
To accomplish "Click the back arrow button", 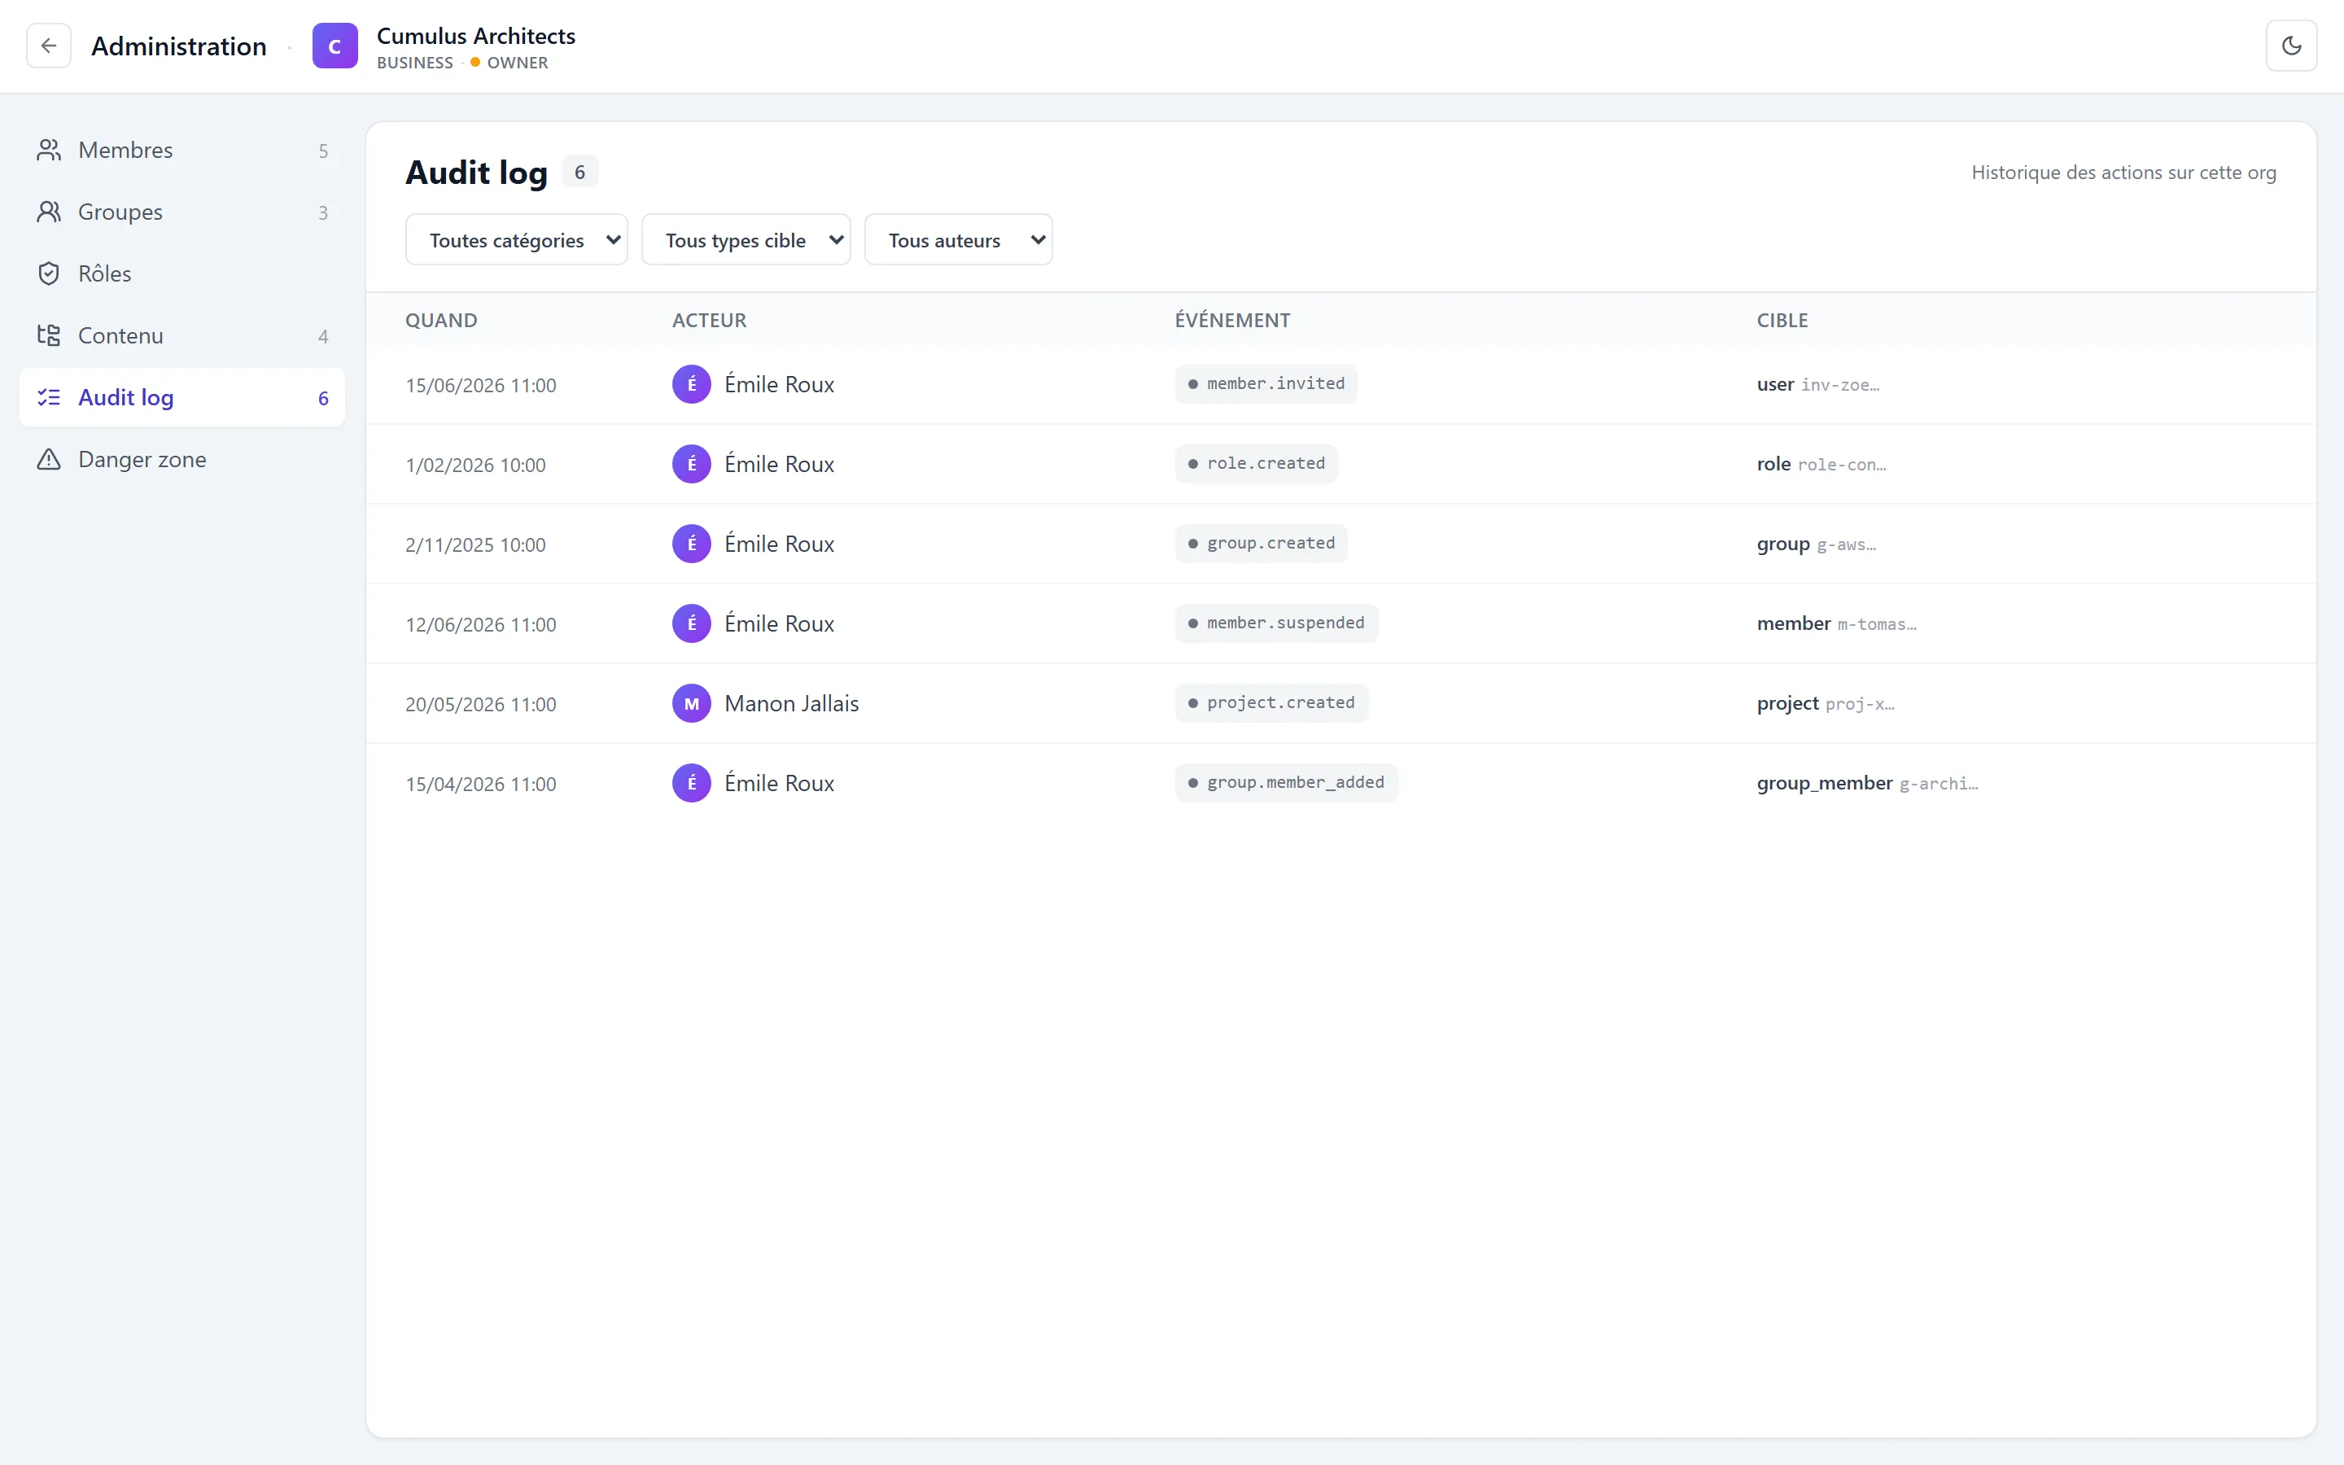I will pos(49,46).
